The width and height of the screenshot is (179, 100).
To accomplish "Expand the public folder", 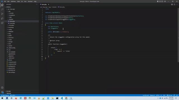I will (10, 36).
